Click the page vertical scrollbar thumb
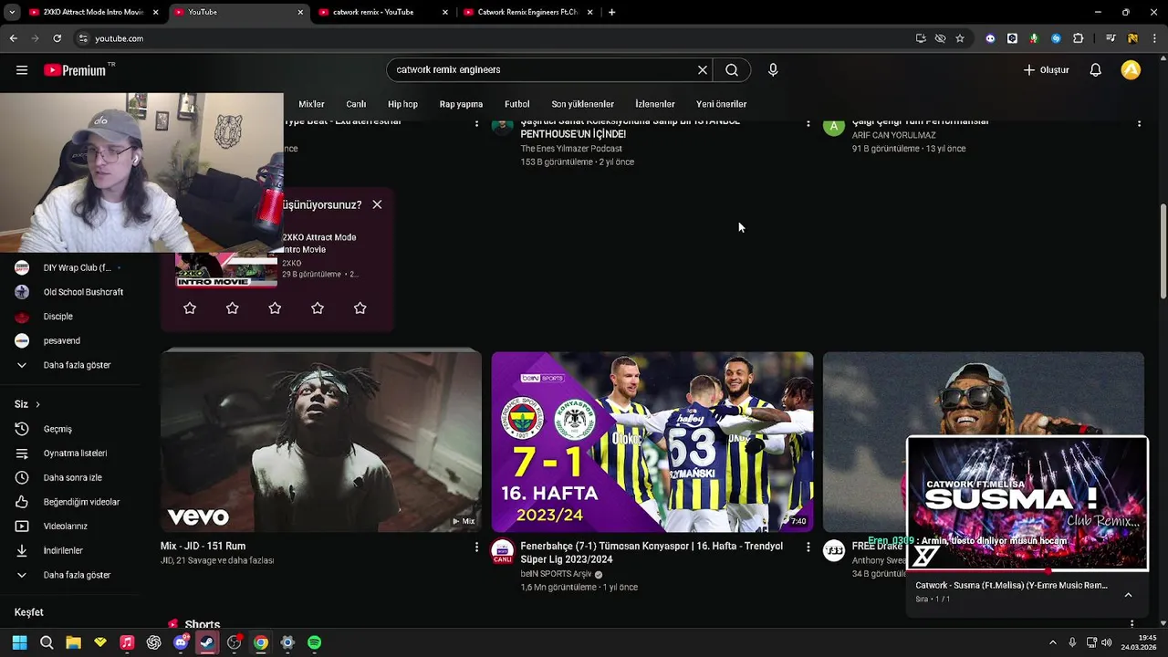1168x657 pixels. 1163,251
